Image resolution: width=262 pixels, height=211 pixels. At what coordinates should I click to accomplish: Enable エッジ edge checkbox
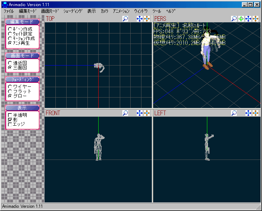[x=10, y=124]
